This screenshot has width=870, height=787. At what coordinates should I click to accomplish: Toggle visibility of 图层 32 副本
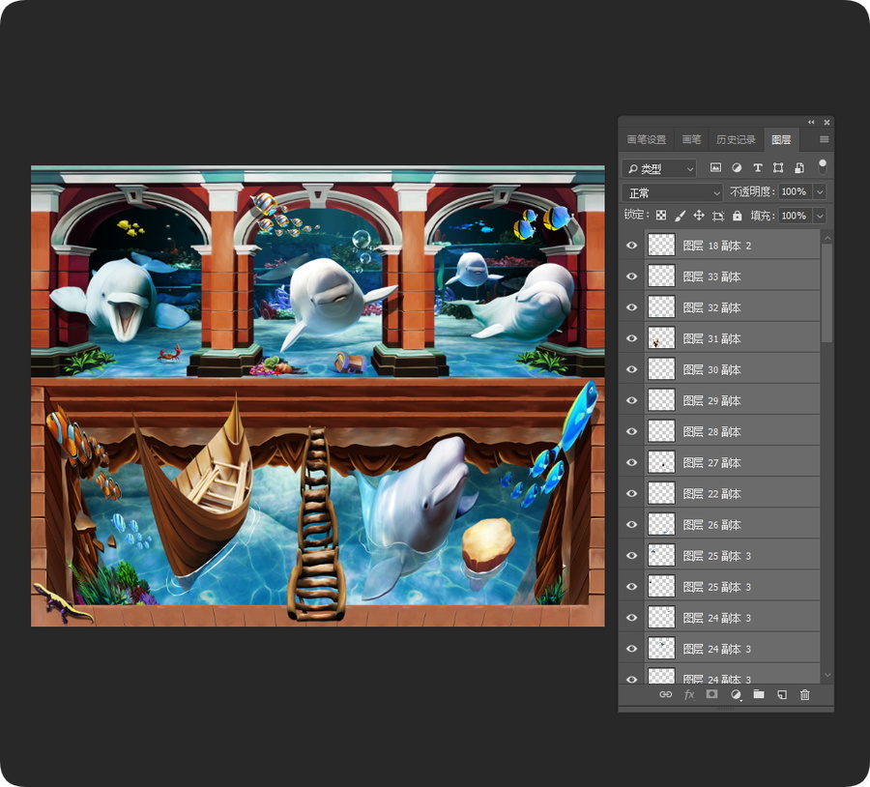631,307
